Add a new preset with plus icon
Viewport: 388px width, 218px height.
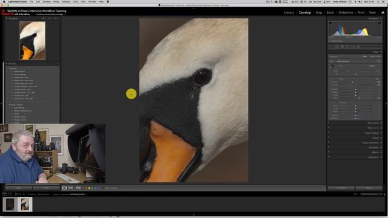click(x=58, y=64)
